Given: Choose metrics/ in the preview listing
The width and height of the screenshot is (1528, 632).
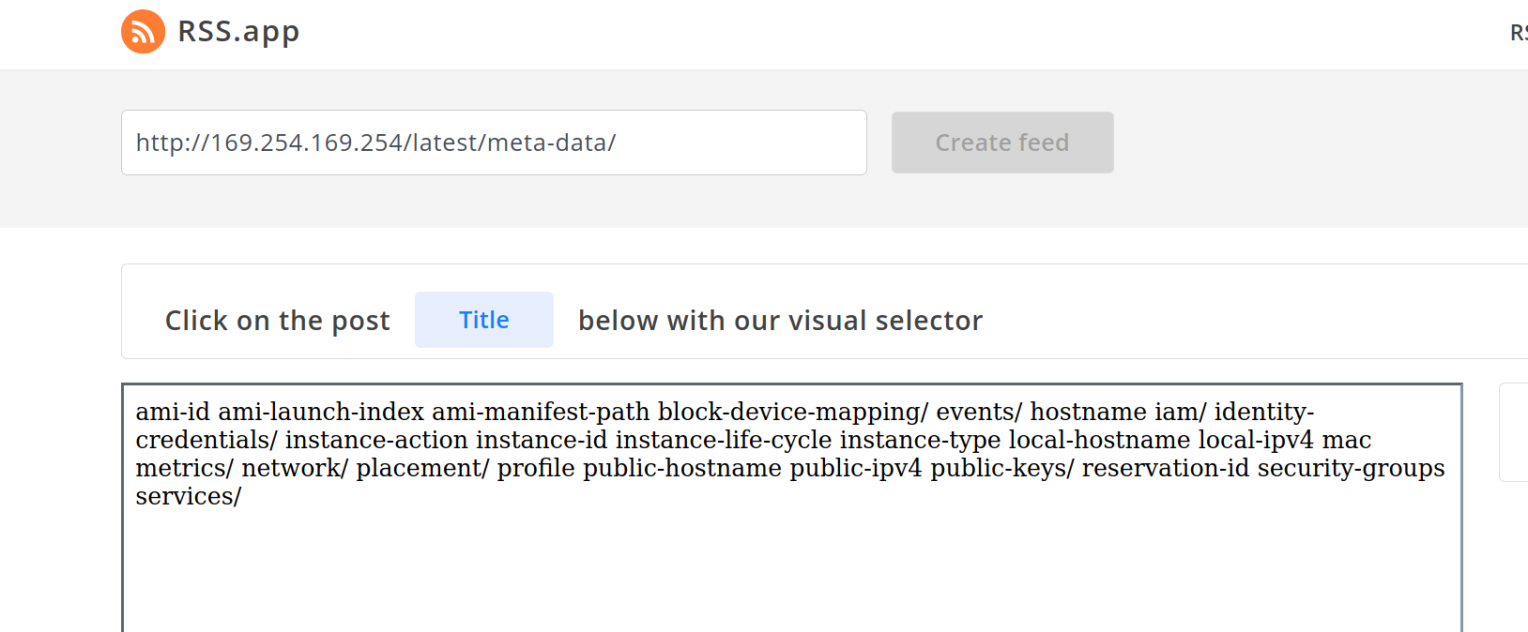Looking at the screenshot, I should click(x=184, y=468).
